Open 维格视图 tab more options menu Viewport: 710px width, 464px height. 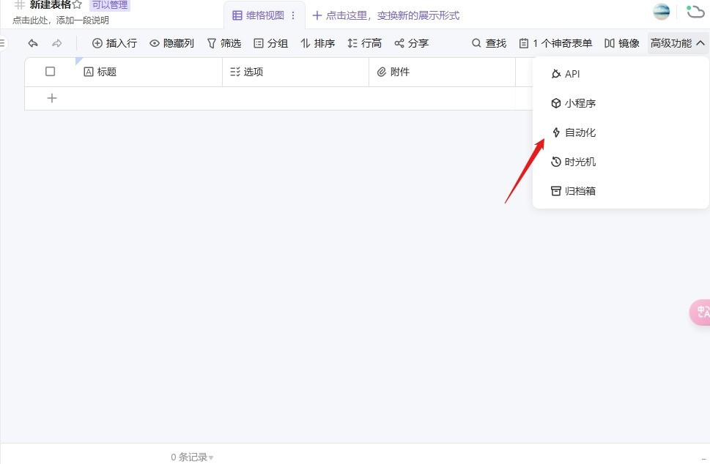click(x=294, y=15)
